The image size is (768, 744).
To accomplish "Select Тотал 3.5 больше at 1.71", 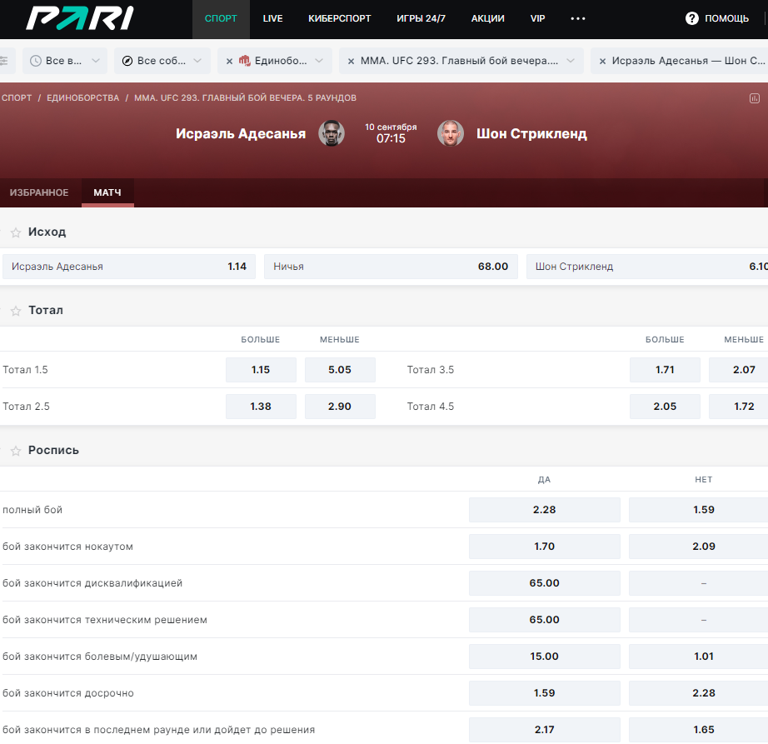I will (x=665, y=370).
